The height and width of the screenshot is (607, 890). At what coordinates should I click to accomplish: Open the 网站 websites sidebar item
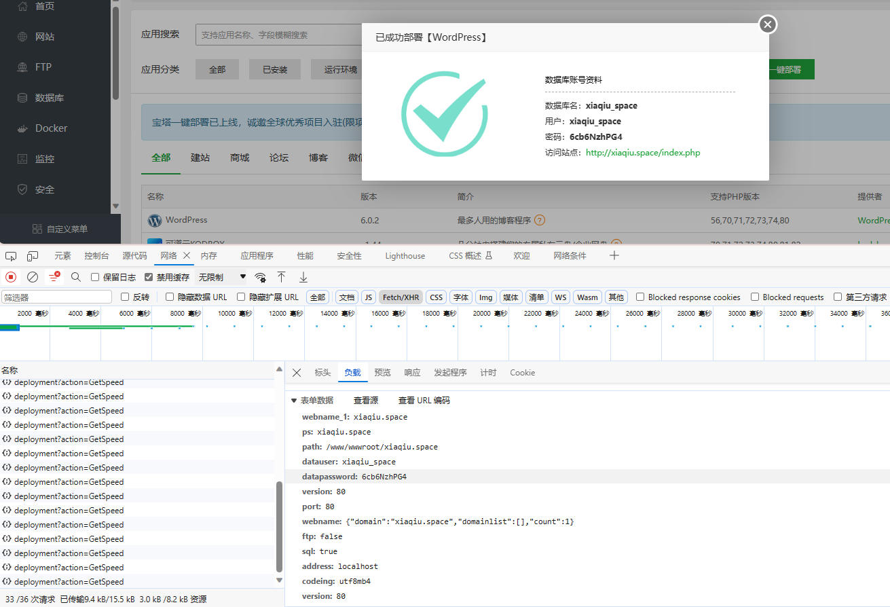[45, 37]
